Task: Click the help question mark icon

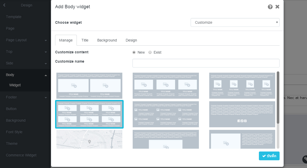Action: click(x=270, y=7)
